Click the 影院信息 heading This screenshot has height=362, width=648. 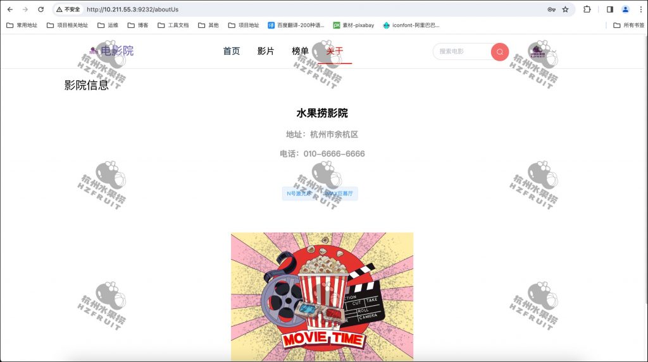[x=86, y=85]
